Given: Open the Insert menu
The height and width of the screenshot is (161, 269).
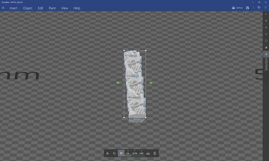Looking at the screenshot, I should click(x=13, y=8).
